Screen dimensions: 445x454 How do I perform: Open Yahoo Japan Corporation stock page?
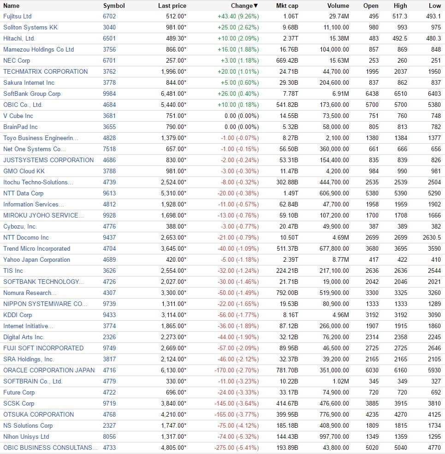pos(37,259)
